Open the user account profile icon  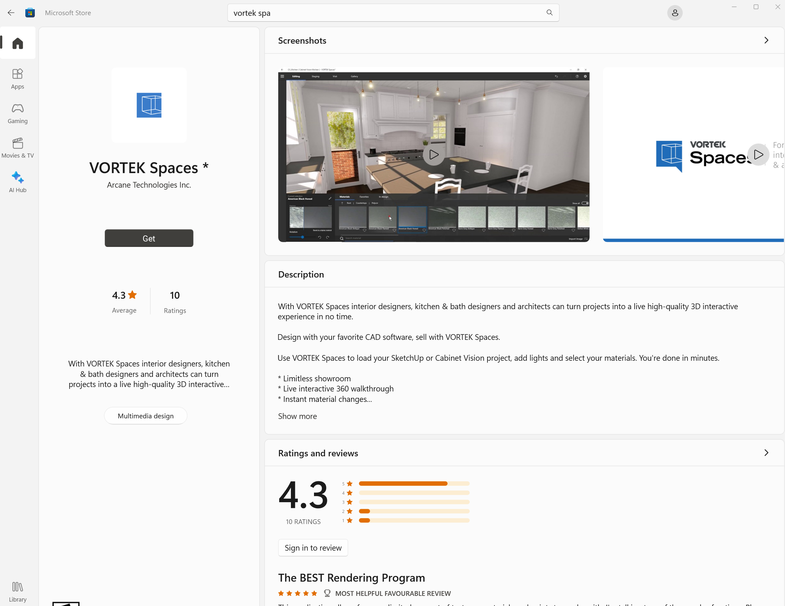(675, 13)
